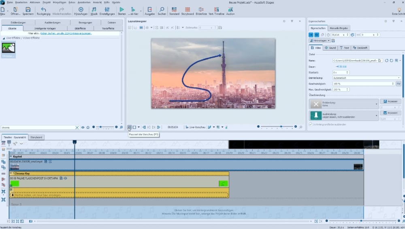This screenshot has width=405, height=229.
Task: Click the Anpassen button for Einblendung
Action: (390, 101)
